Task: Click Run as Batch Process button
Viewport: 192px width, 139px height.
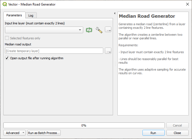Action: [x=44, y=133]
